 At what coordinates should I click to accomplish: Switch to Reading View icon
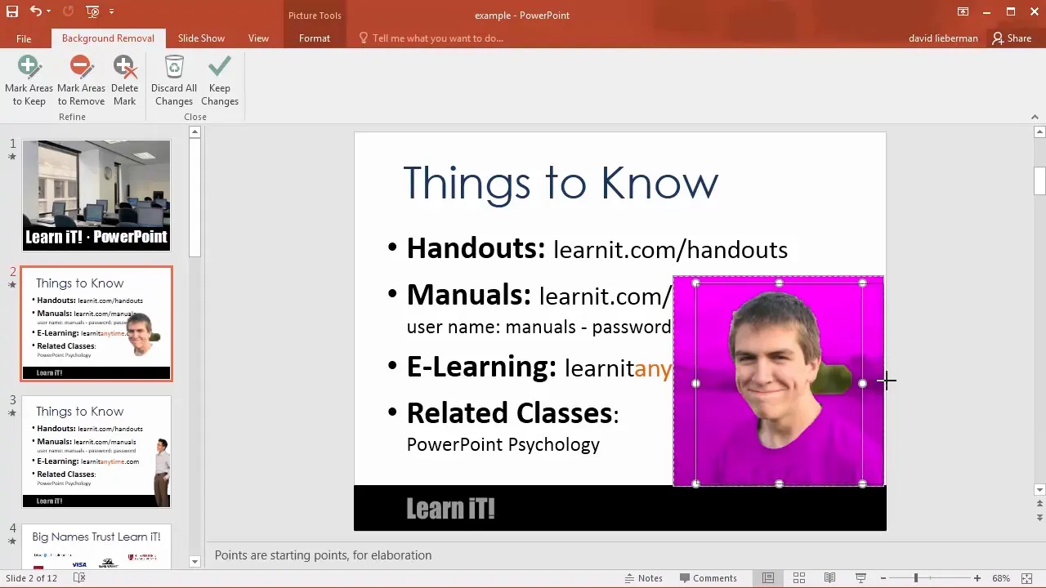tap(830, 578)
